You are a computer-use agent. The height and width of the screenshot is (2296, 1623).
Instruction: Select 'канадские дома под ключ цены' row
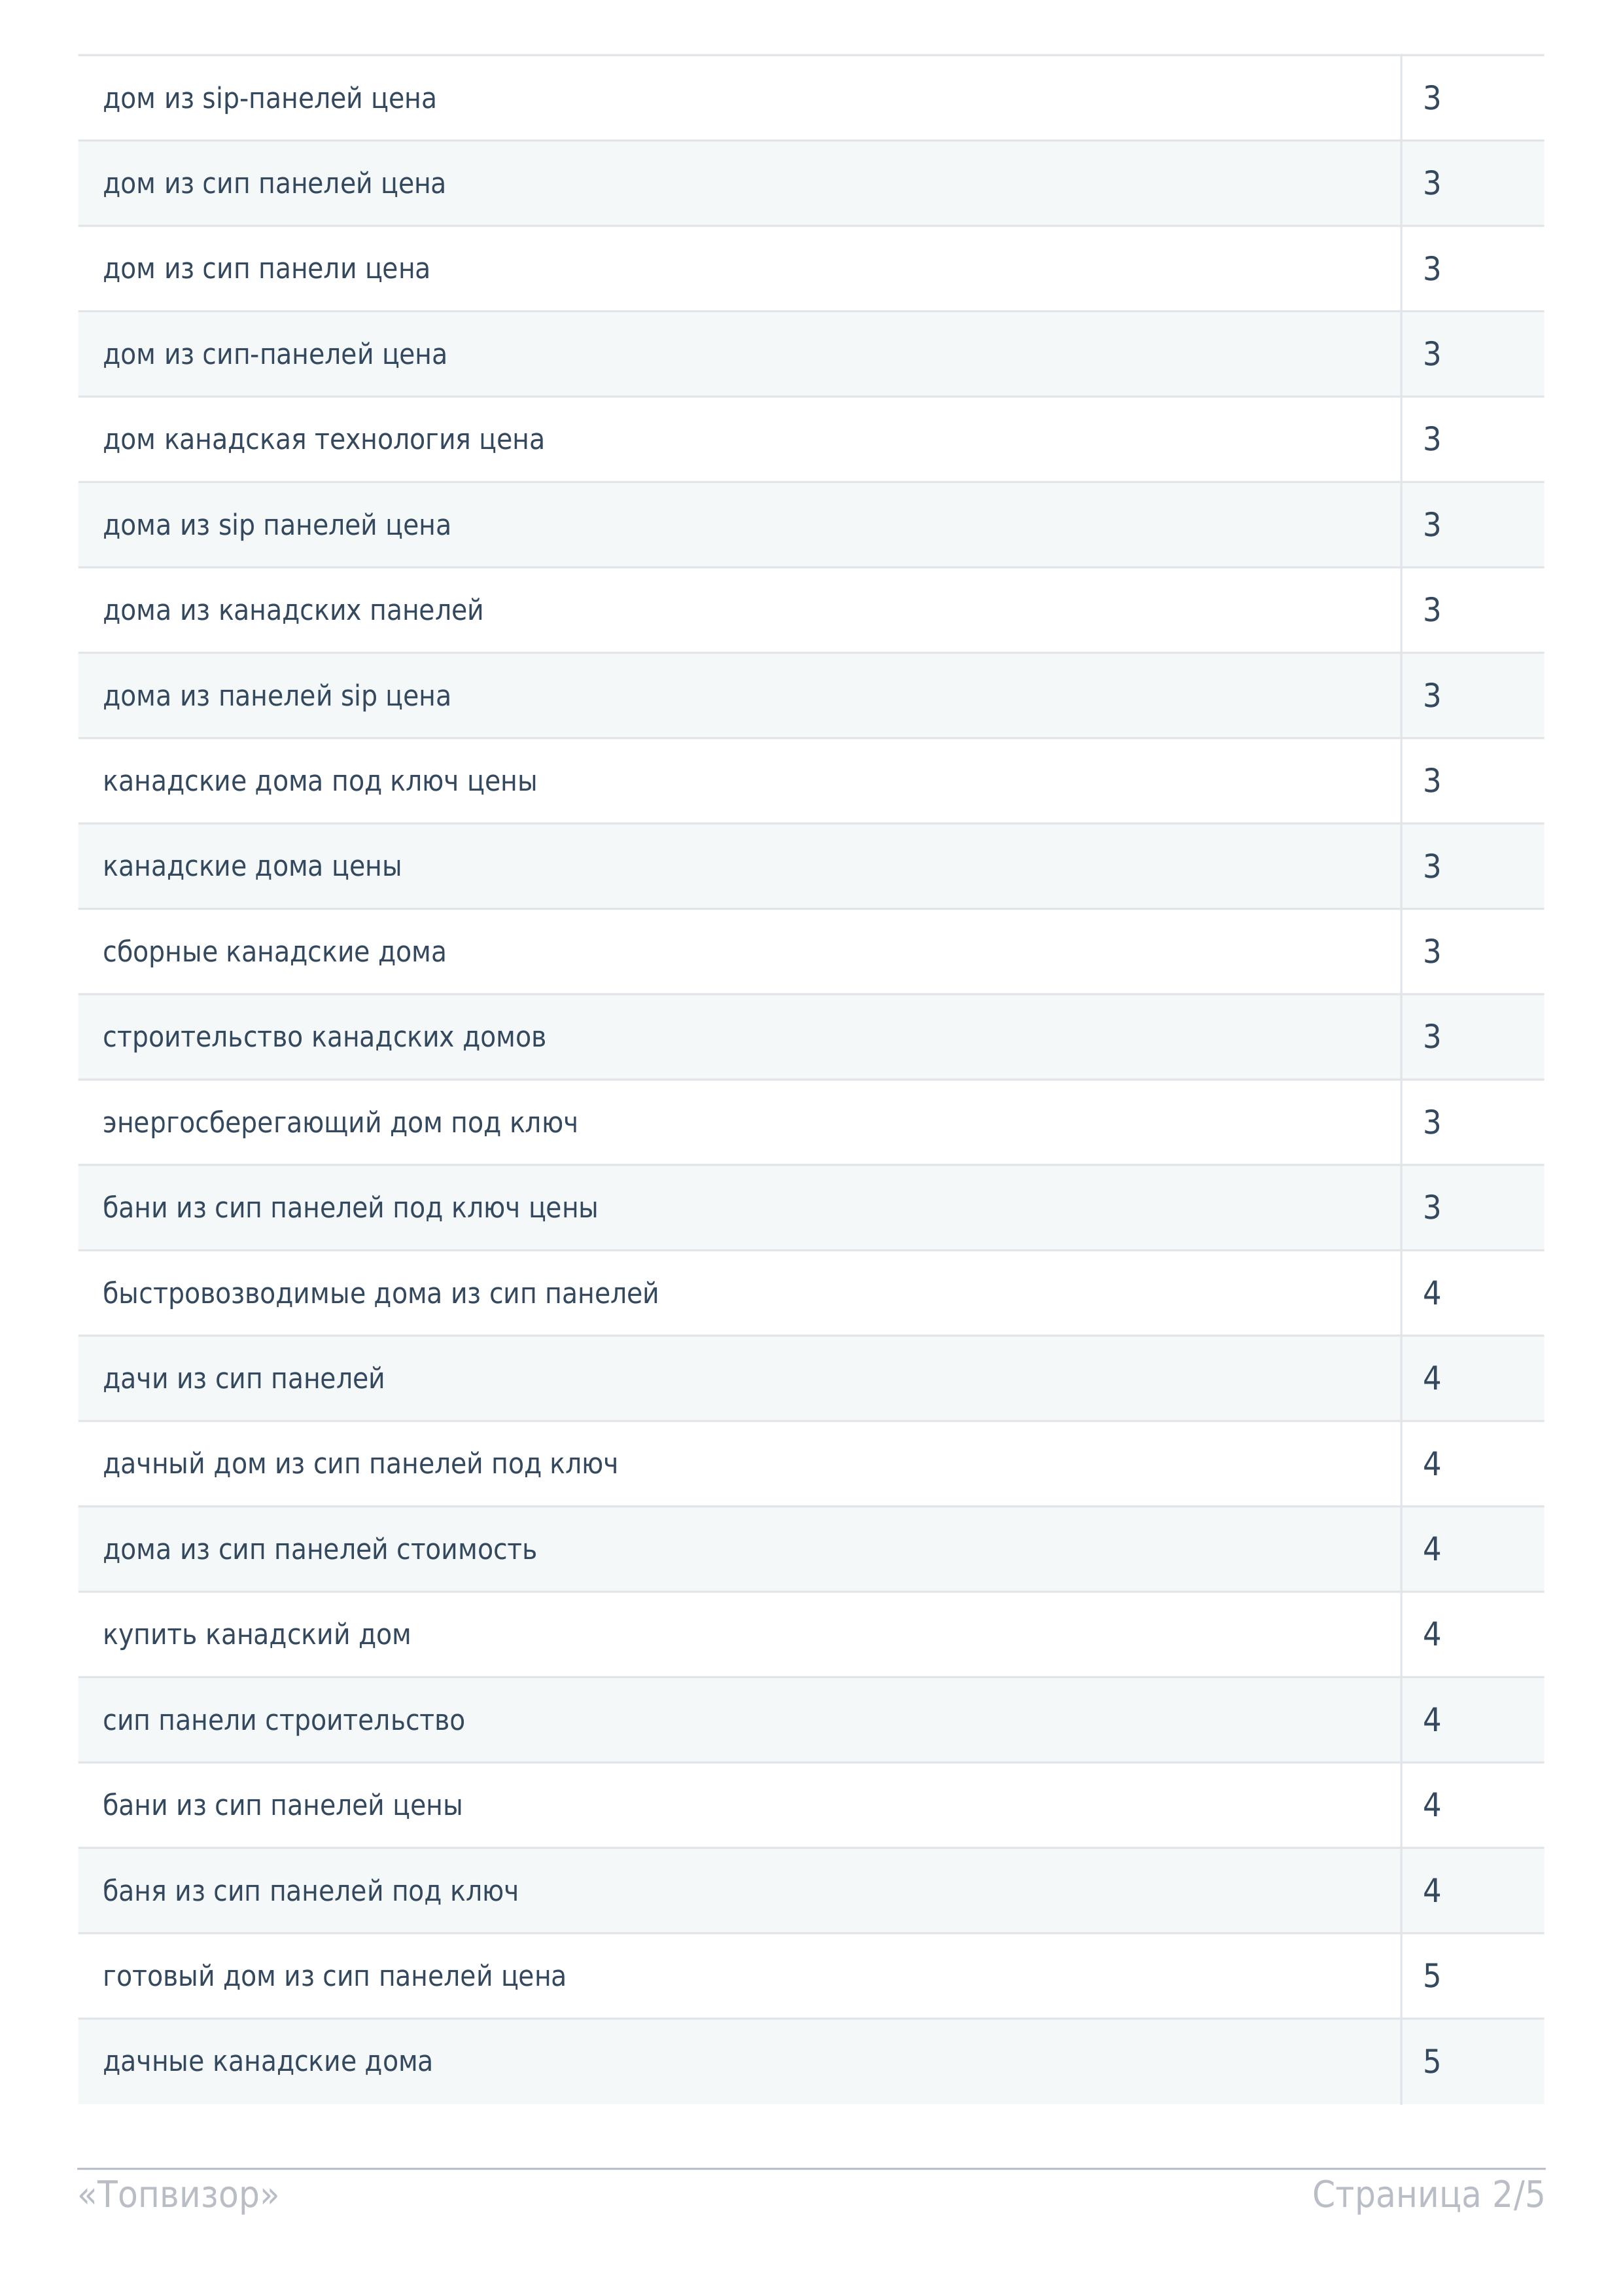tap(811, 781)
